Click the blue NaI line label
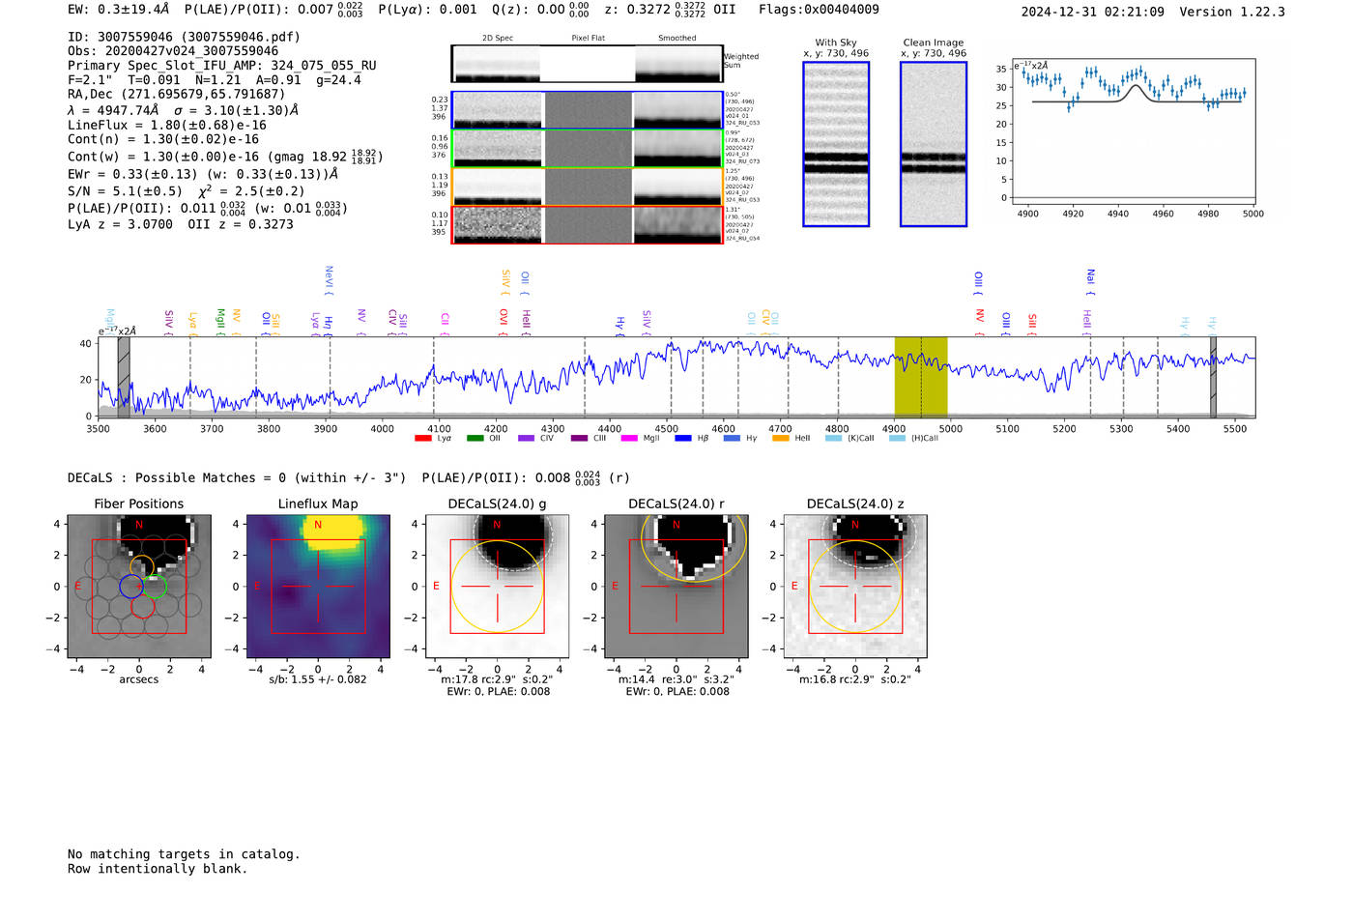 [x=1090, y=281]
